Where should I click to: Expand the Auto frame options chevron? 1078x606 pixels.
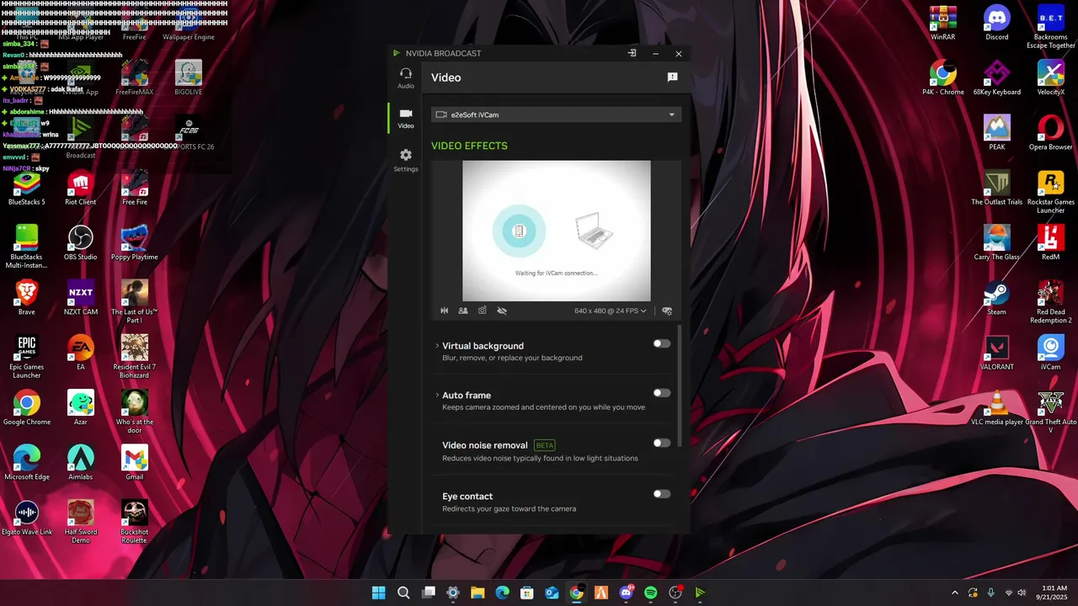click(437, 395)
